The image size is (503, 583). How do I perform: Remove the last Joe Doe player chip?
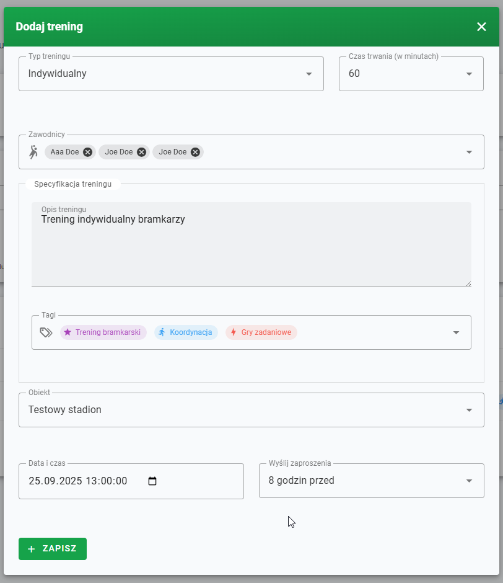point(195,151)
